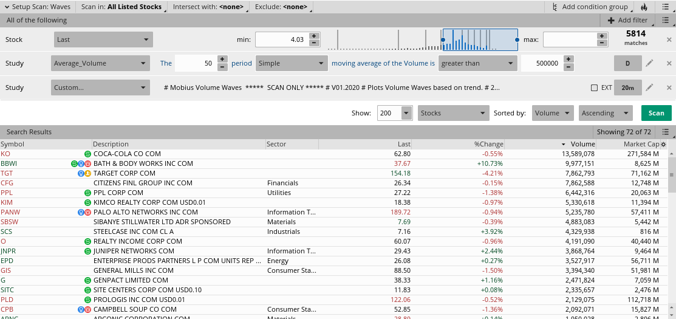Click the green dividend icon for PPL
676x319 pixels.
tap(87, 193)
